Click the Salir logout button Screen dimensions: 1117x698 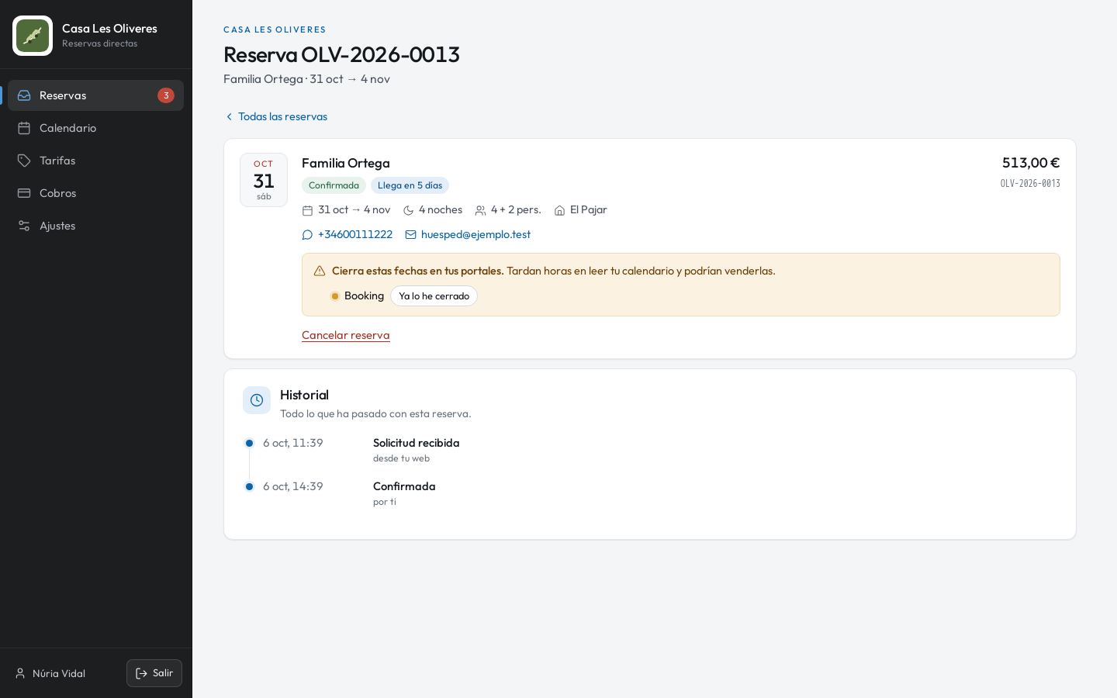(154, 673)
